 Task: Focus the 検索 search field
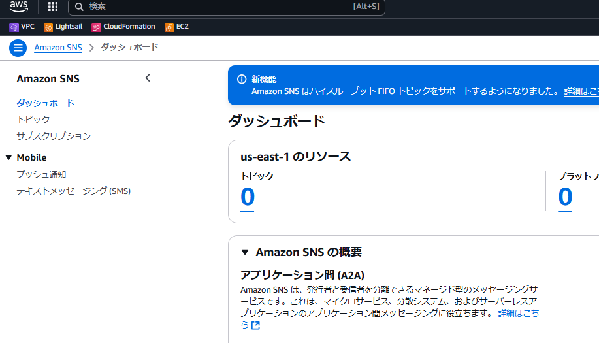(226, 7)
